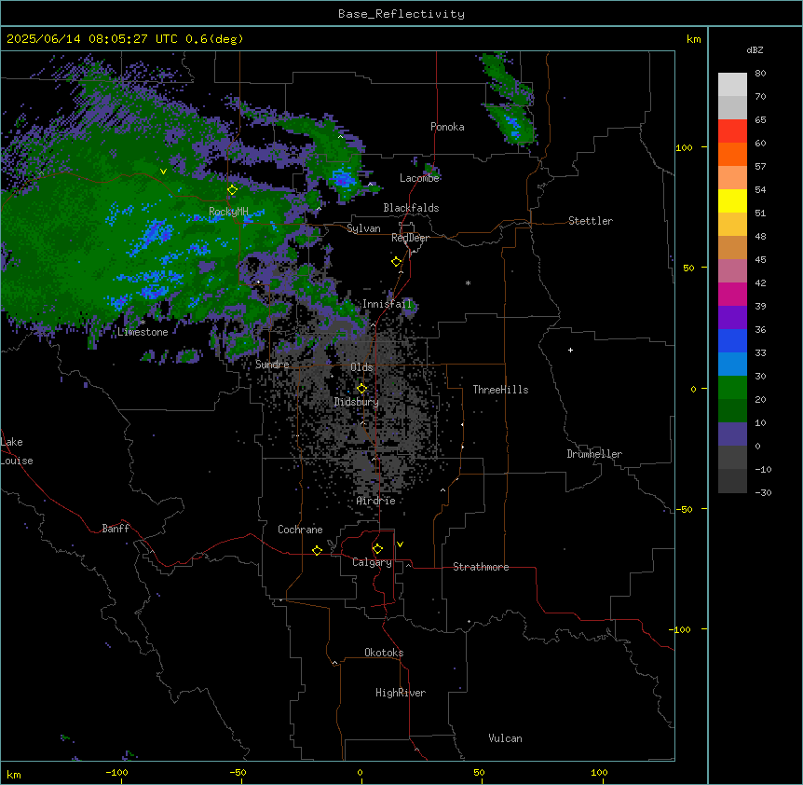Click the white caret marker left of Lacombe

click(370, 184)
